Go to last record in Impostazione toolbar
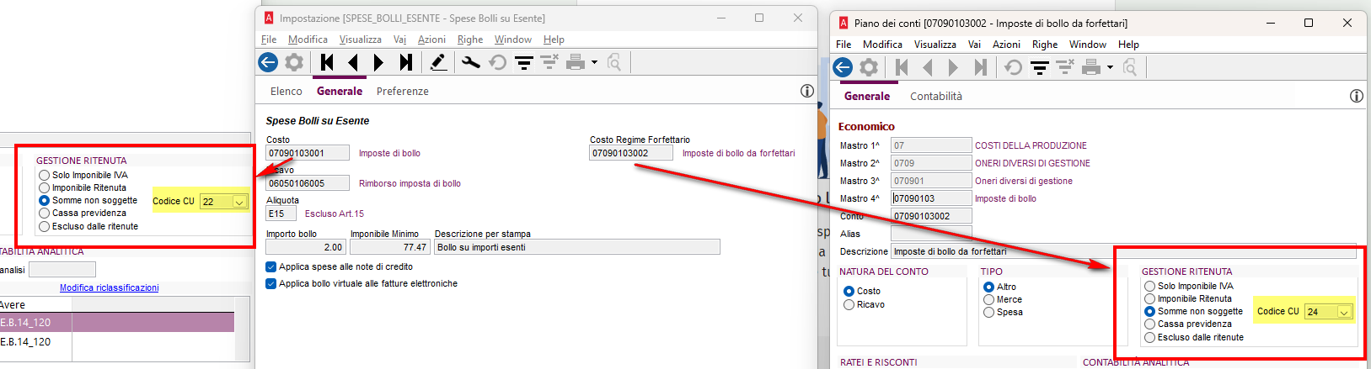The image size is (1371, 369). [x=405, y=62]
